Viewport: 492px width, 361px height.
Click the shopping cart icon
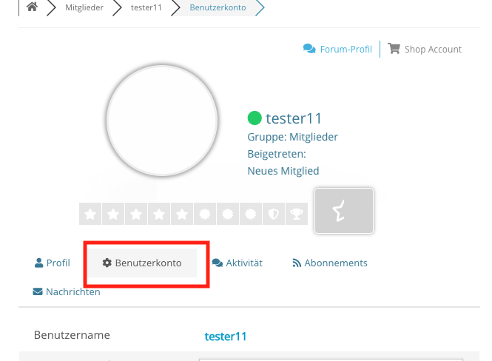[394, 49]
